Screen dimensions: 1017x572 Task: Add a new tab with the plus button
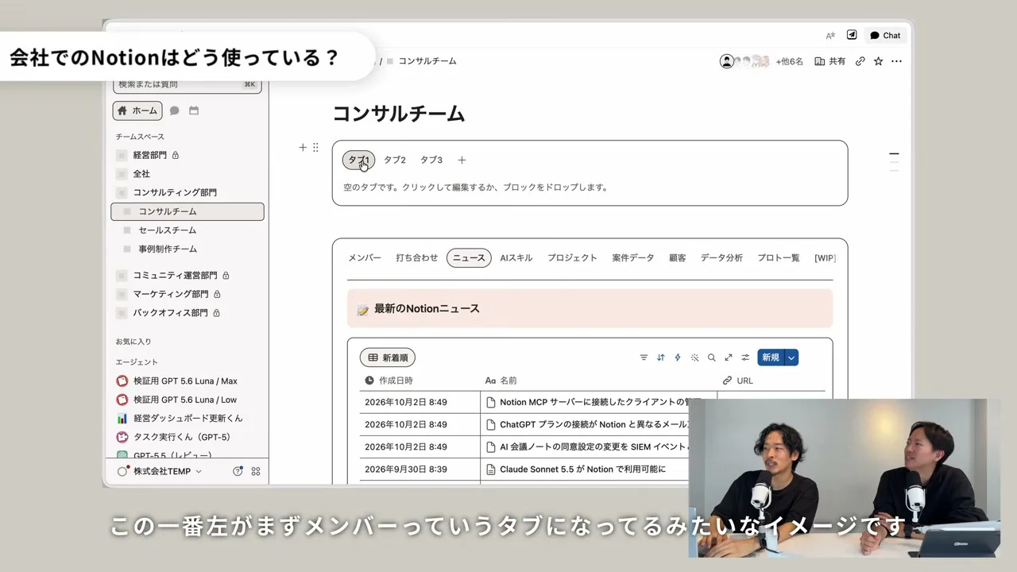click(x=462, y=160)
